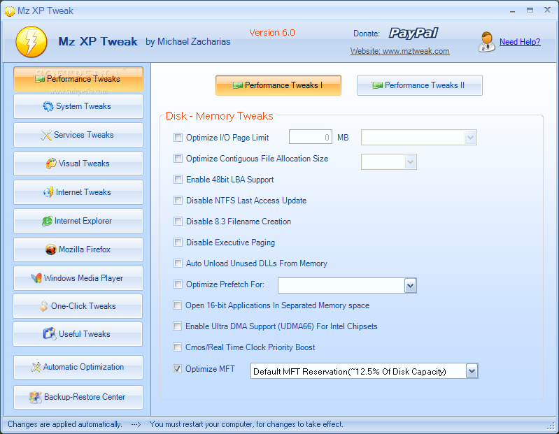Open System Tweaks section
The width and height of the screenshot is (559, 434).
[78, 106]
